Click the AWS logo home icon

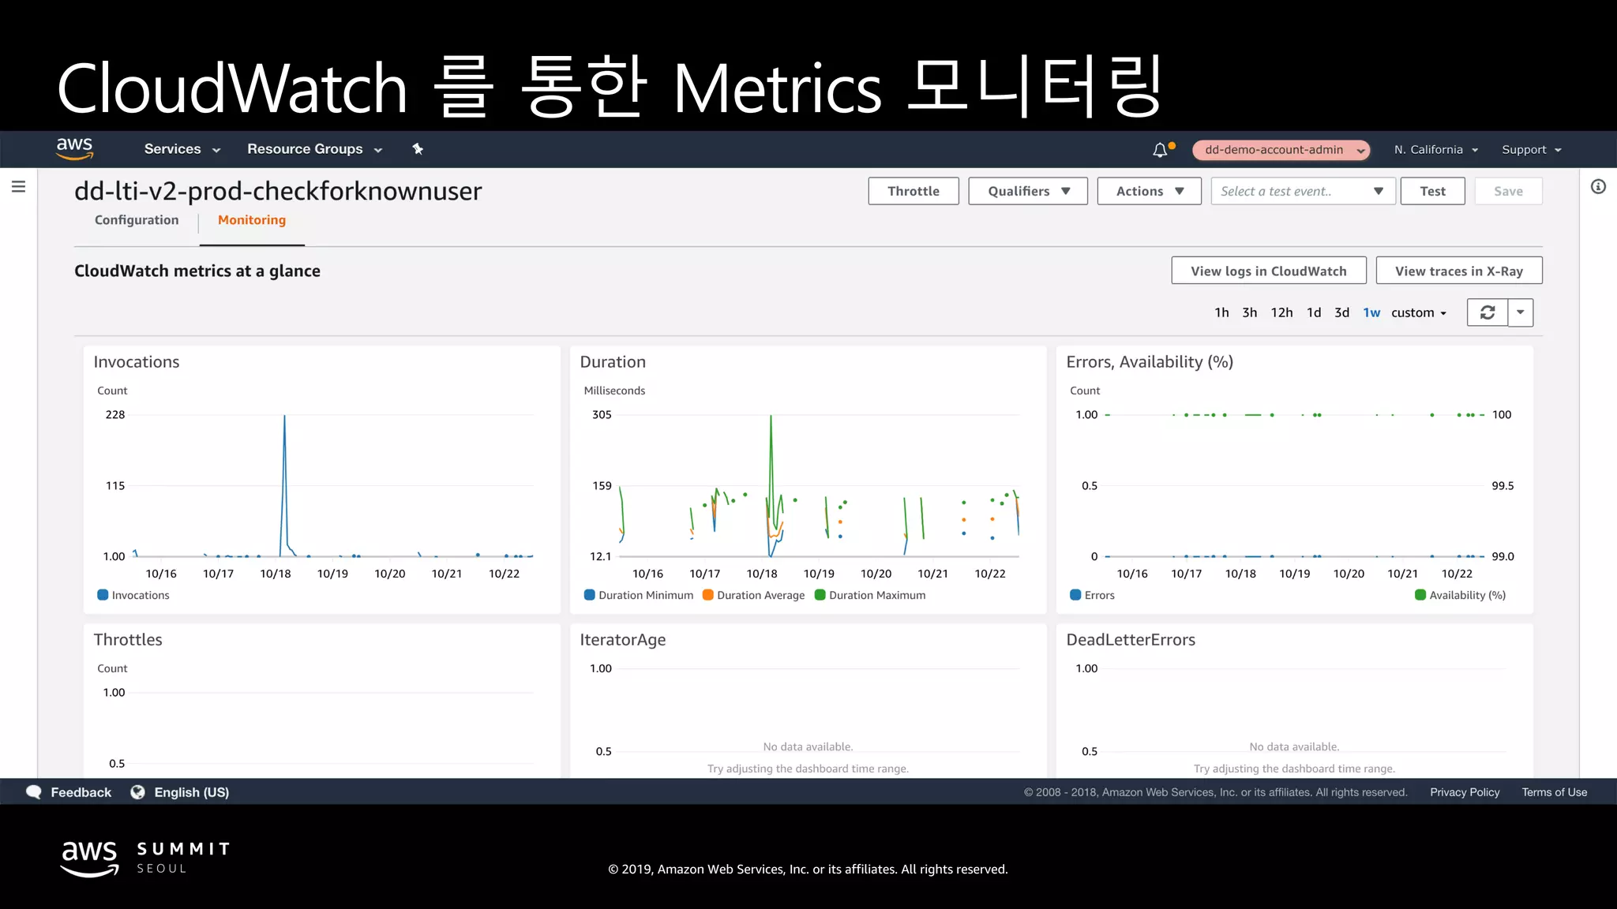tap(75, 148)
